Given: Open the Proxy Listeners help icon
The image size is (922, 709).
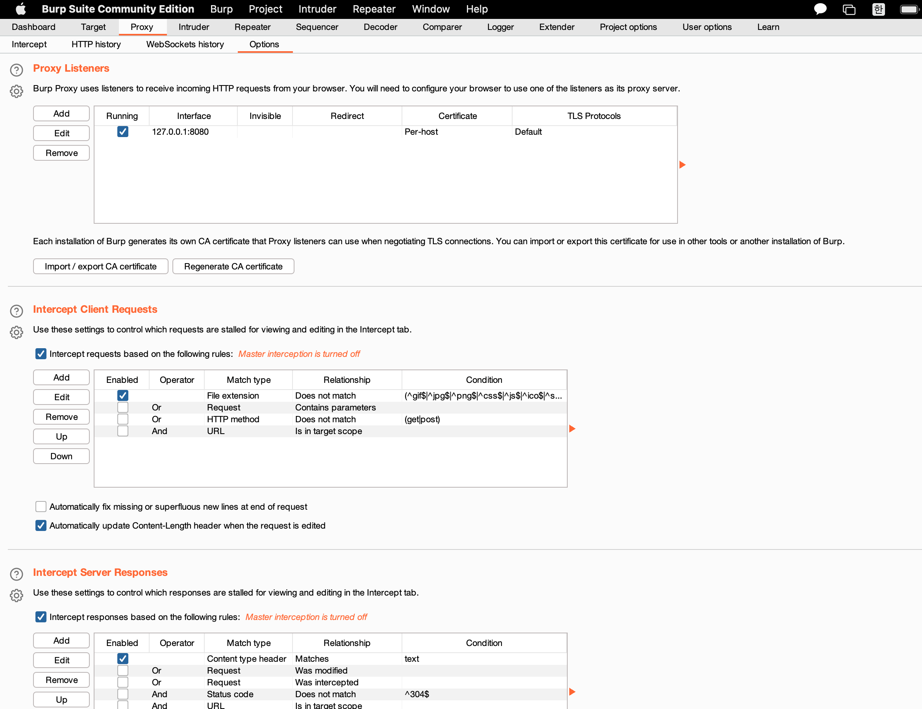Looking at the screenshot, I should 17,70.
